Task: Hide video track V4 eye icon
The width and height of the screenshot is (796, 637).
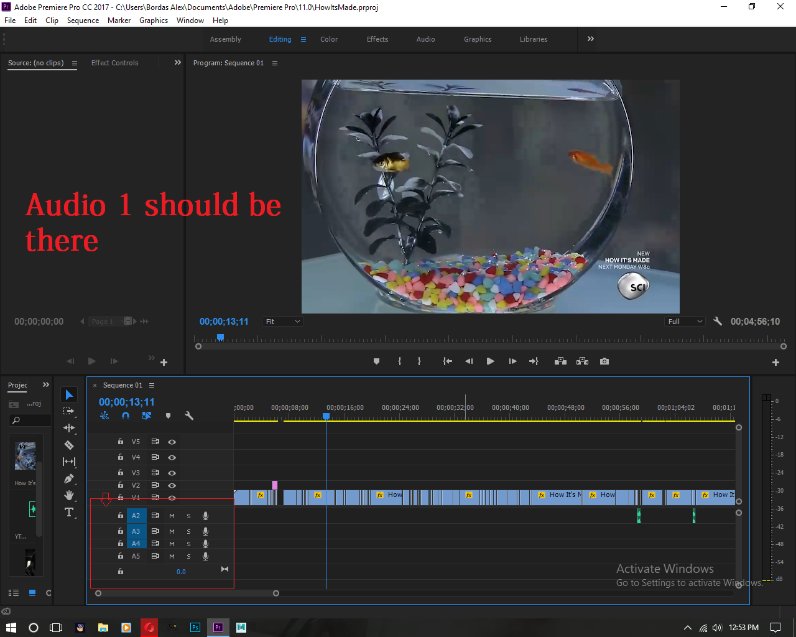Action: pyautogui.click(x=172, y=457)
